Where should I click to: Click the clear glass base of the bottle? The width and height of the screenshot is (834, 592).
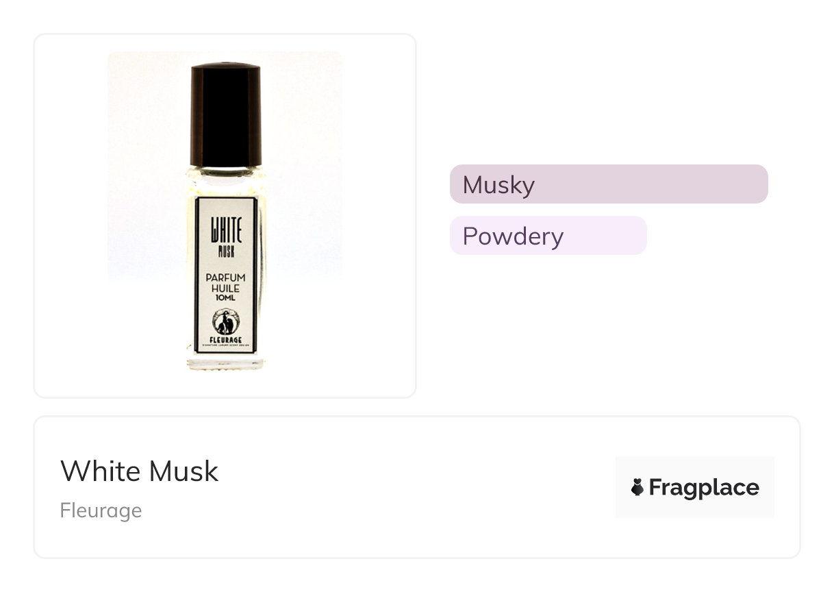click(x=225, y=362)
